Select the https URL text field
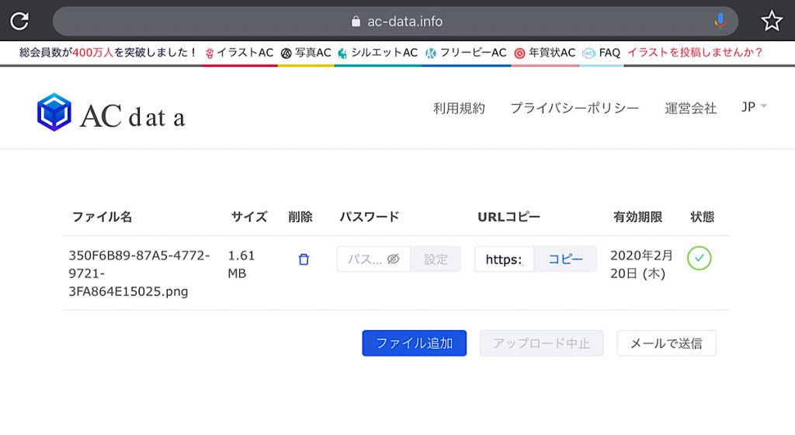 point(504,259)
